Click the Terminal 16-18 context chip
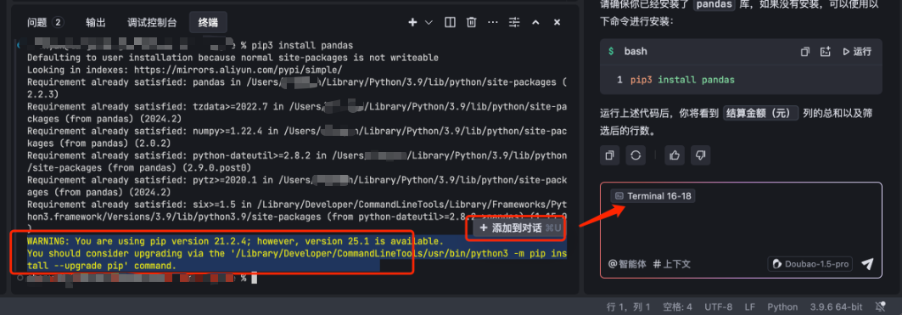This screenshot has width=902, height=315. [x=653, y=196]
